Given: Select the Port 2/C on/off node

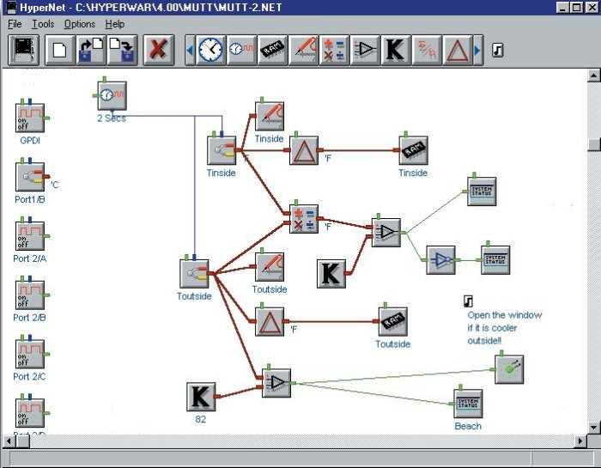Looking at the screenshot, I should click(x=30, y=354).
